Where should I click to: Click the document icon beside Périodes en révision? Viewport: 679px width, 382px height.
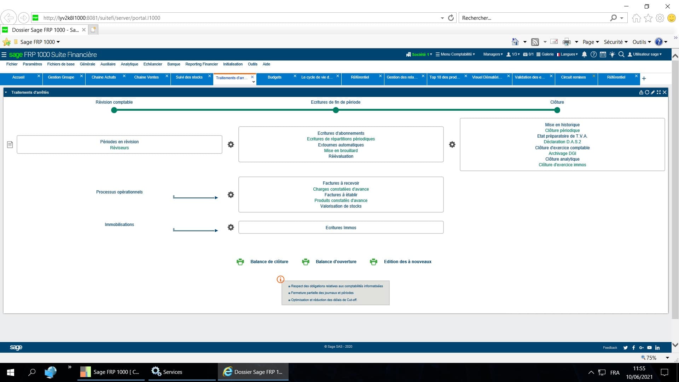[10, 144]
